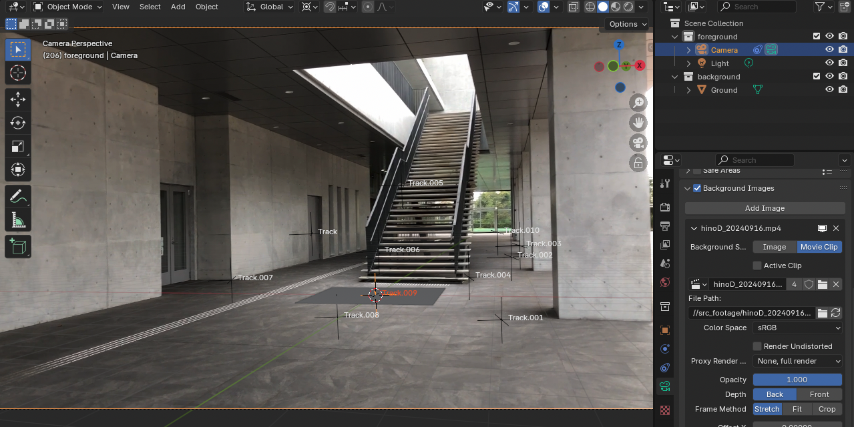Open the Object properties tab

(x=665, y=330)
